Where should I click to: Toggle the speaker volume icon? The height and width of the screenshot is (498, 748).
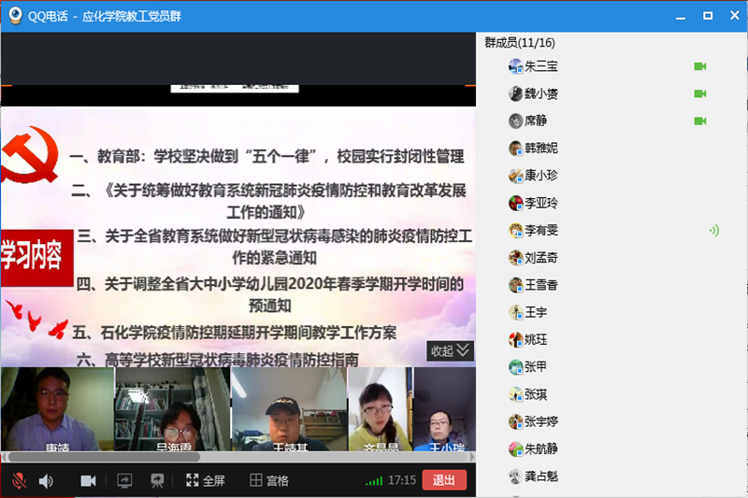pyautogui.click(x=46, y=480)
